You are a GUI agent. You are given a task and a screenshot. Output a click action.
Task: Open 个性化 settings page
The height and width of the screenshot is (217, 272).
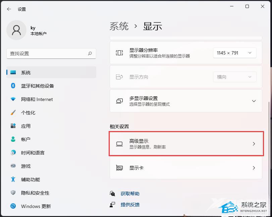pyautogui.click(x=51, y=113)
